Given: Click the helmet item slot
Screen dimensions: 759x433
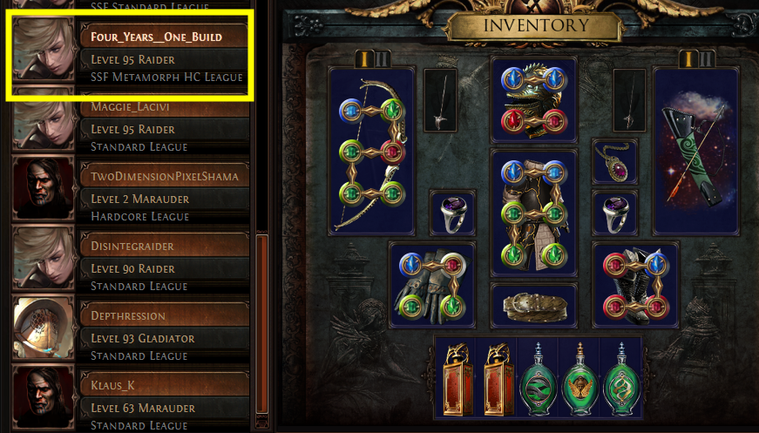Looking at the screenshot, I should pos(534,100).
